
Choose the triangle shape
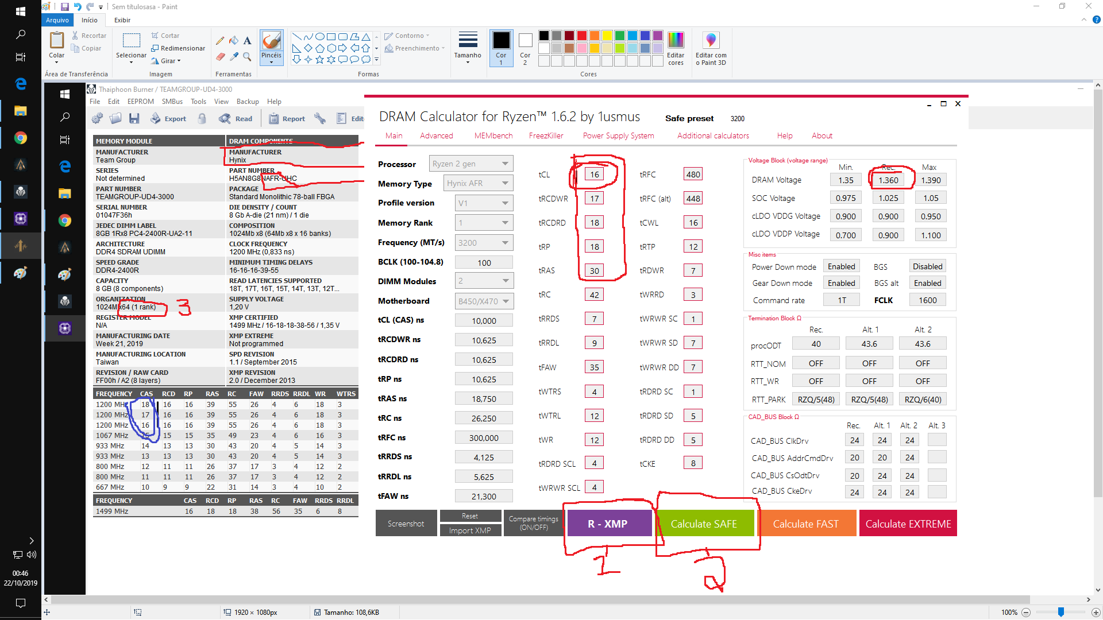tap(365, 37)
